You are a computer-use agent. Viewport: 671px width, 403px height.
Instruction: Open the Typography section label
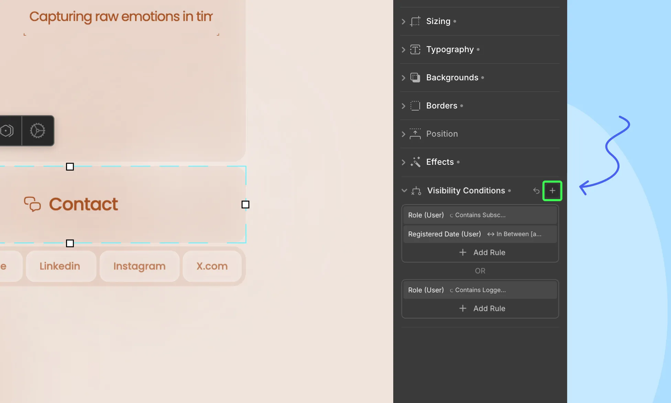click(450, 49)
